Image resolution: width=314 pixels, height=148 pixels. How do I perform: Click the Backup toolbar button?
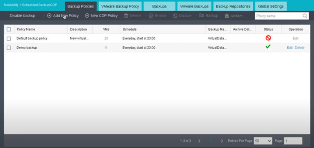point(209,16)
